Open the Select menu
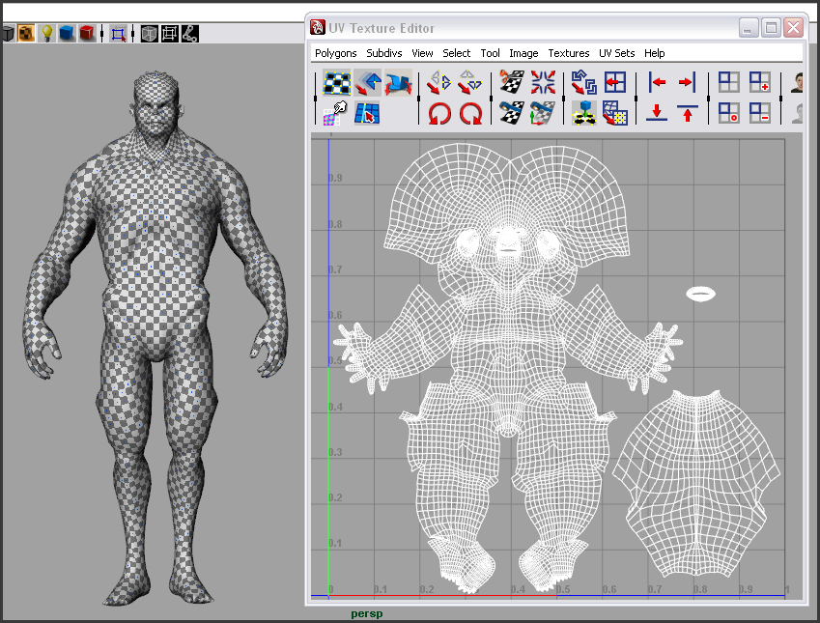820x623 pixels. [457, 53]
